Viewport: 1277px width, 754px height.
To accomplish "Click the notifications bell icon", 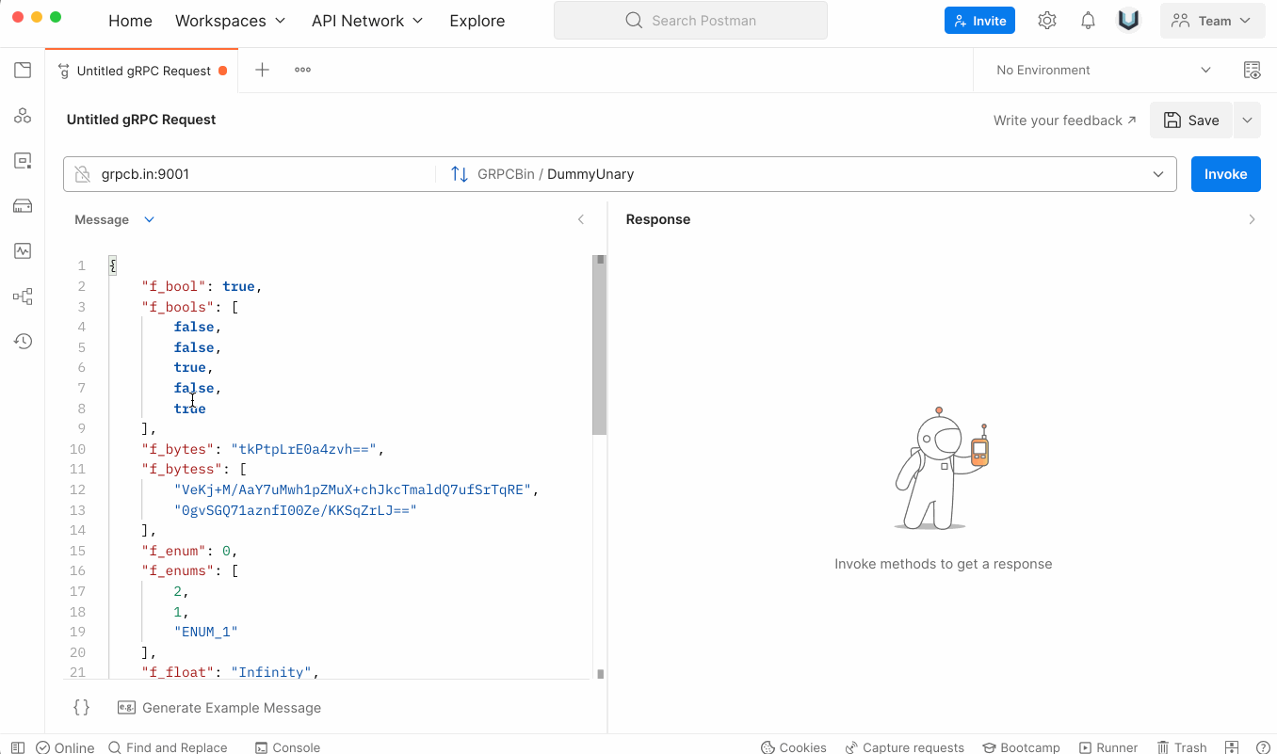I will pos(1088,21).
